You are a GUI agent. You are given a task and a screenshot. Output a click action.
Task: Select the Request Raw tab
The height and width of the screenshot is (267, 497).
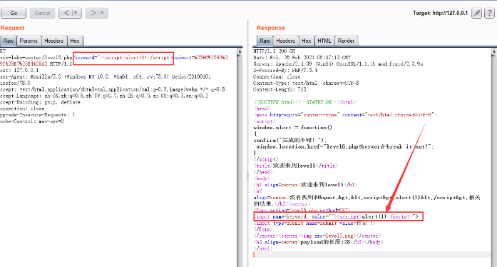pyautogui.click(x=9, y=41)
